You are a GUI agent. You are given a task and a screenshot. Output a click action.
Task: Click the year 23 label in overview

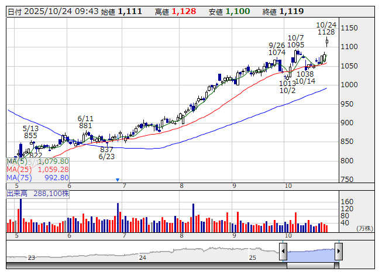pos(32,257)
